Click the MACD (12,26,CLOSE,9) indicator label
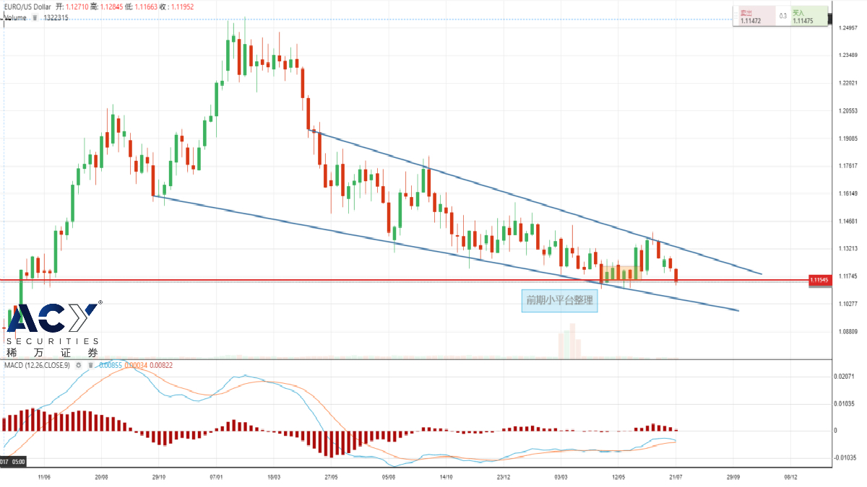Viewport: 867px width, 487px height. coord(38,366)
